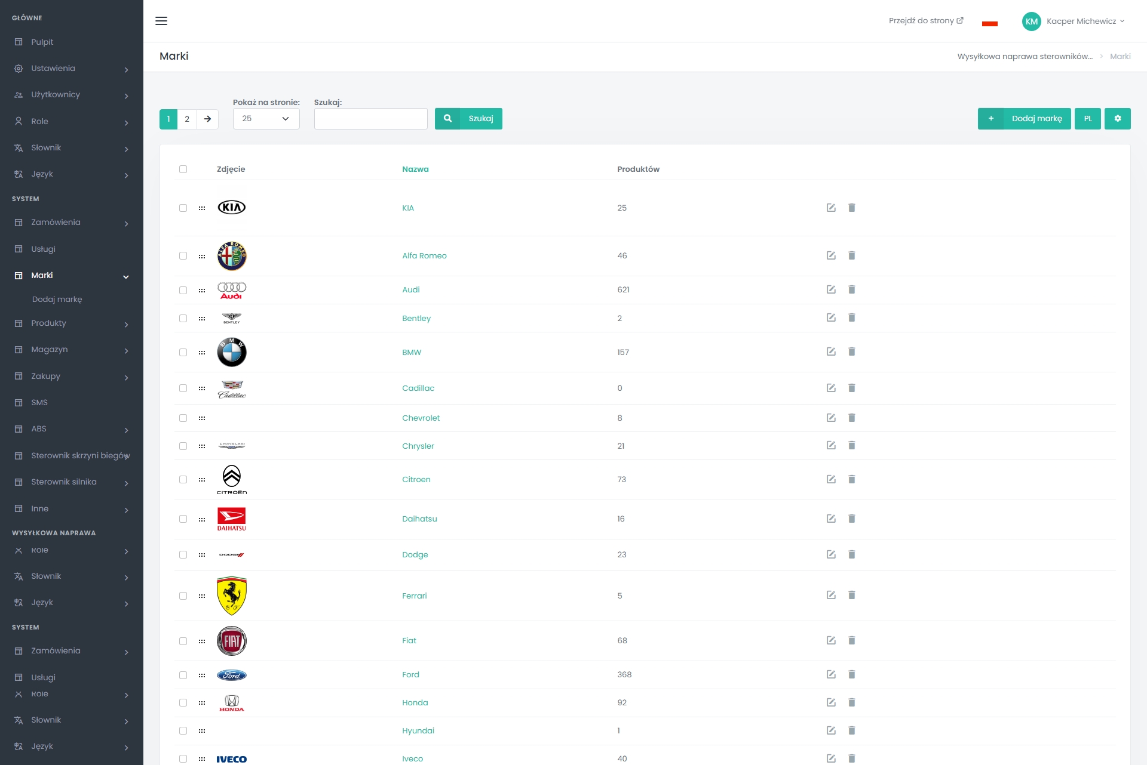This screenshot has width=1147, height=765.
Task: Select 'Dodaj markę' submenu item in sidebar
Action: (x=57, y=300)
